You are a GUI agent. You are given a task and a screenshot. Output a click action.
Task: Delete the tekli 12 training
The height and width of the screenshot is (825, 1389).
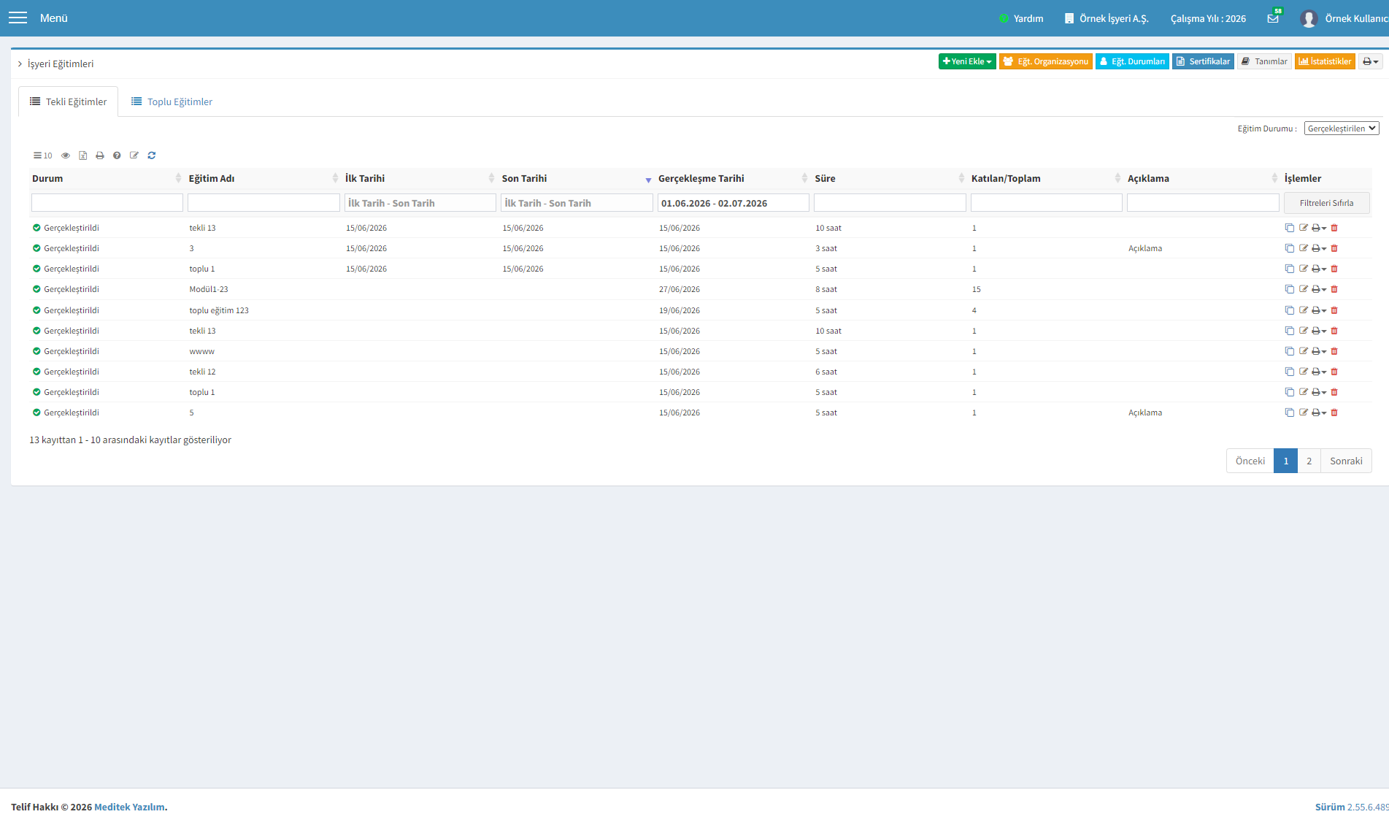tap(1334, 372)
